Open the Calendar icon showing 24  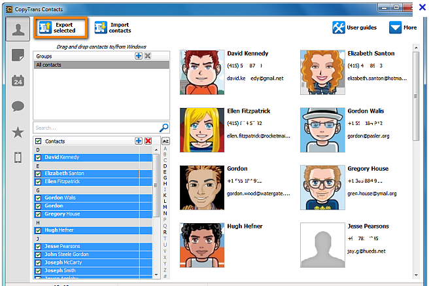[18, 81]
